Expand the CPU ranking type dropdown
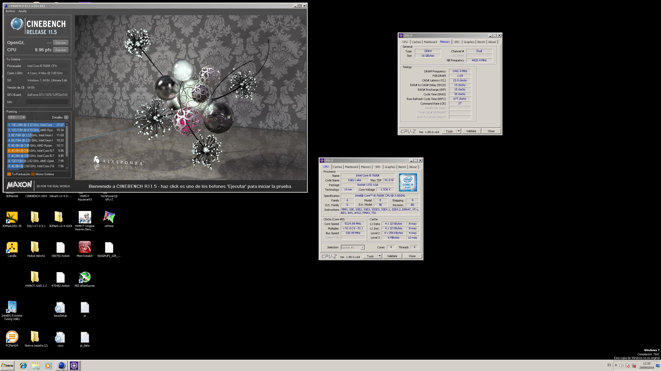 click(x=17, y=117)
